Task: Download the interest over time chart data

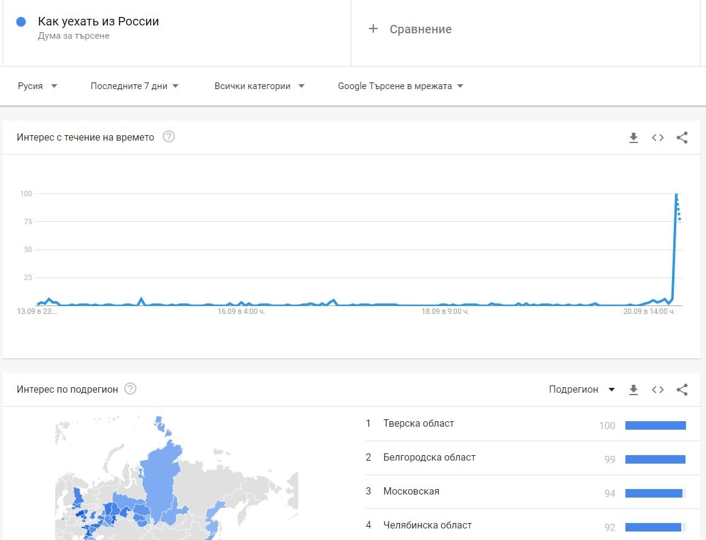Action: 633,138
